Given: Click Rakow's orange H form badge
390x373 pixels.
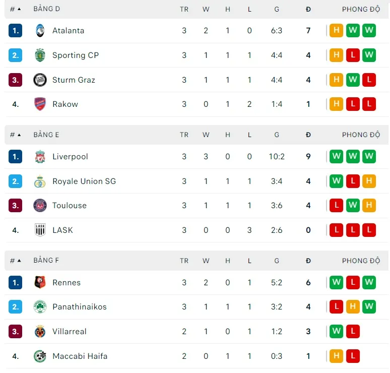Looking at the screenshot, I should [x=337, y=104].
